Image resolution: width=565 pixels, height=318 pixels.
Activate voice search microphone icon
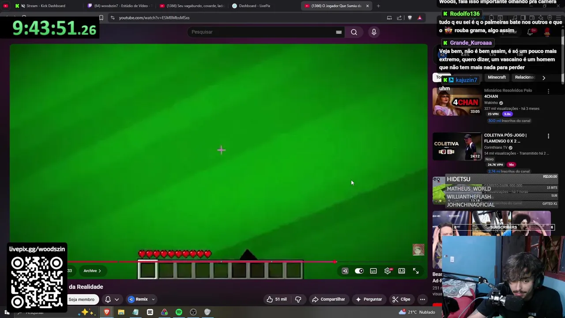(x=374, y=32)
